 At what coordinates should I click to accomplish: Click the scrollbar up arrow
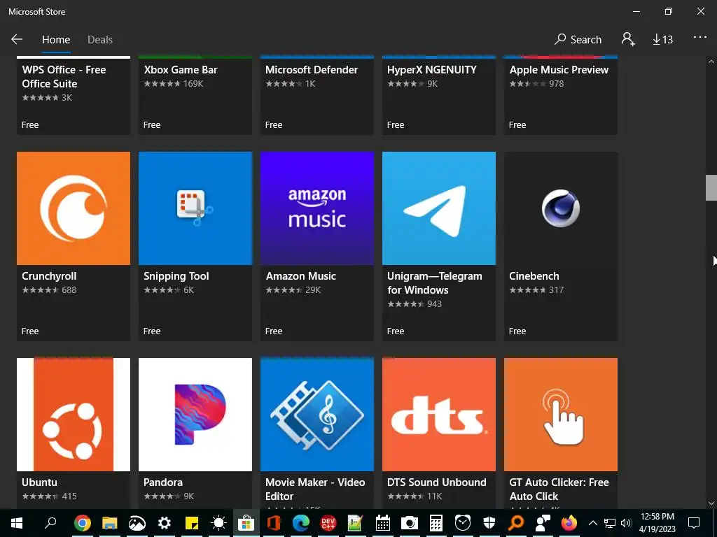(711, 62)
